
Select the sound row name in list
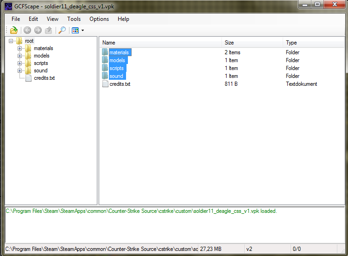(117, 76)
